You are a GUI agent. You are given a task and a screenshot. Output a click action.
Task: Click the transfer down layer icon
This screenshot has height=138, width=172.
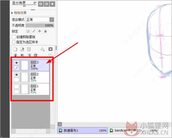pyautogui.click(x=15, y=55)
